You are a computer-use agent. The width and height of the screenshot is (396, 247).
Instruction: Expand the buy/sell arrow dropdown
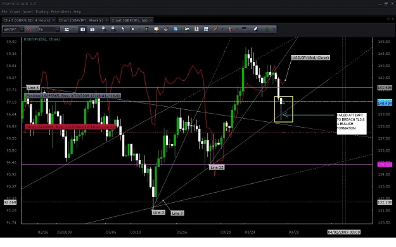[237, 30]
